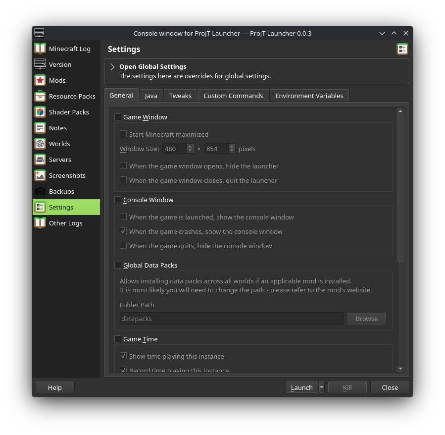The width and height of the screenshot is (445, 435).
Task: Select the Screenshots sidebar icon
Action: [40, 175]
